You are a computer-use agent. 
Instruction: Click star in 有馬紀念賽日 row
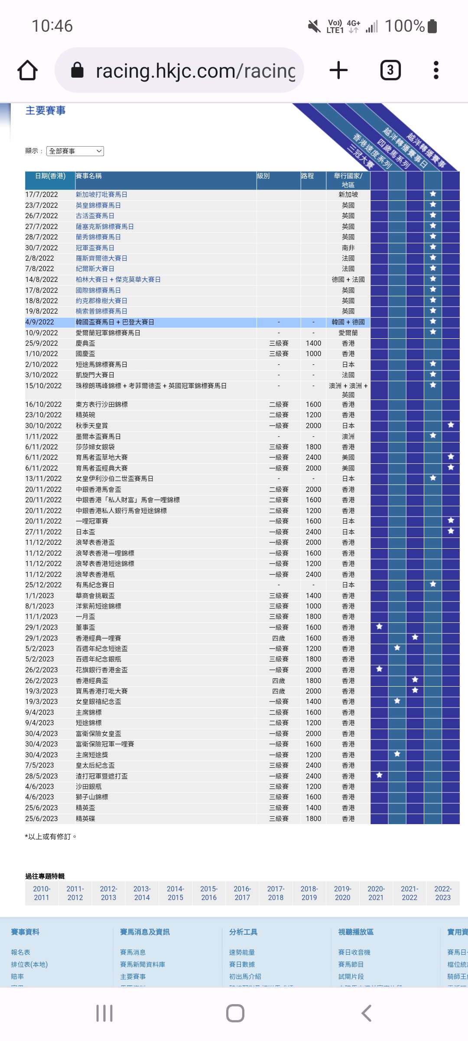[x=433, y=584]
